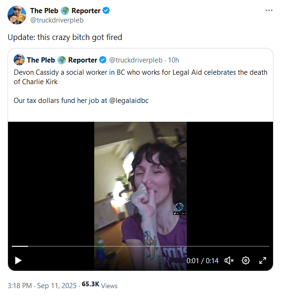This screenshot has height=298, width=281.
Task: Open @truckdriverpleb handle under author name
Action: pos(57,20)
